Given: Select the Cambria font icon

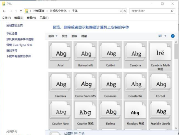Looking at the screenshot, I should [x=135, y=52].
